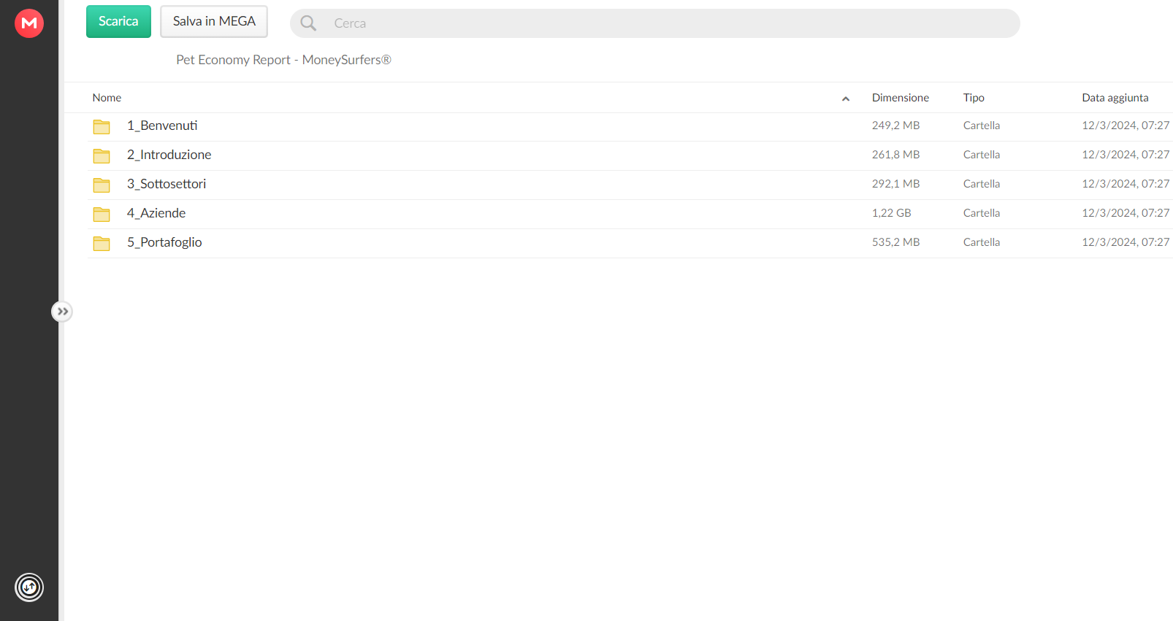Screen dimensions: 1173x621
Task: Click the search magnifier icon
Action: tap(308, 23)
